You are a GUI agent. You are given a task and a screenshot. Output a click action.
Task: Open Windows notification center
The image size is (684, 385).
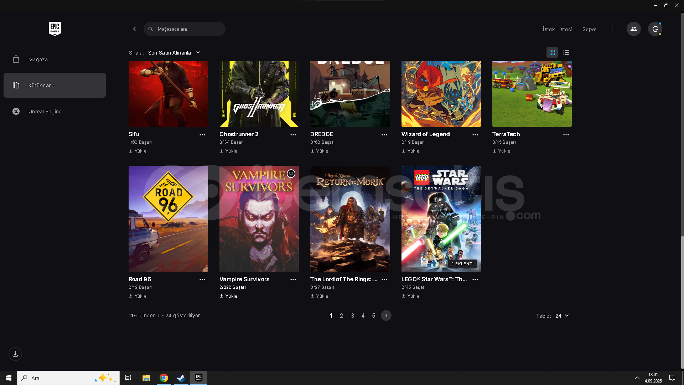tap(672, 378)
